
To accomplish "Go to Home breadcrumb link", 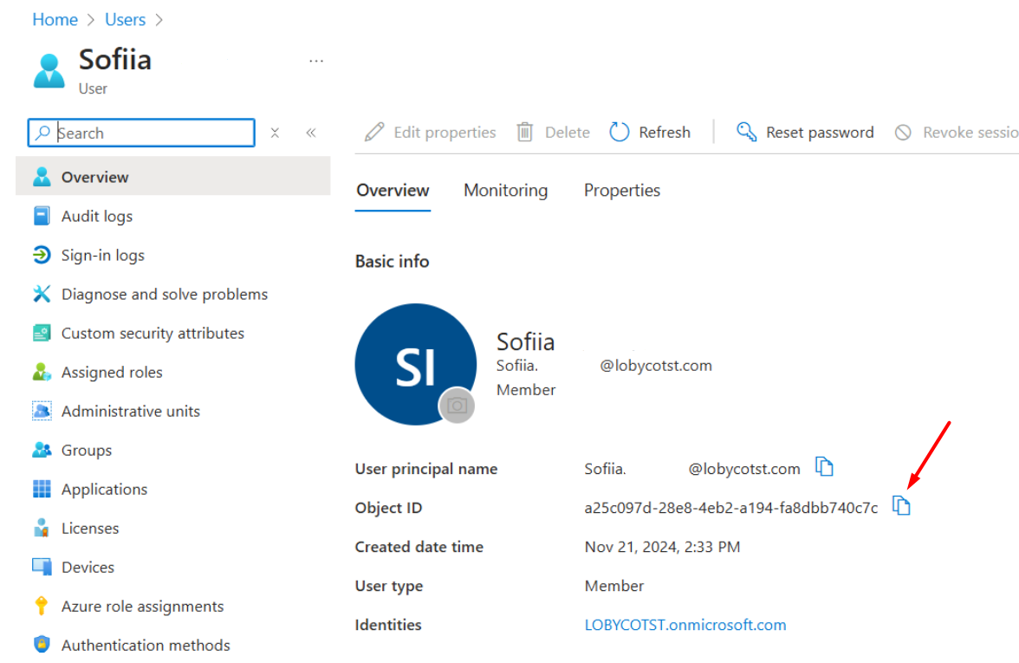I will pos(55,19).
